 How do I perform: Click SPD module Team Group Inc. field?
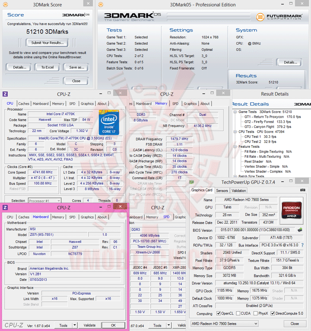(x=149, y=247)
